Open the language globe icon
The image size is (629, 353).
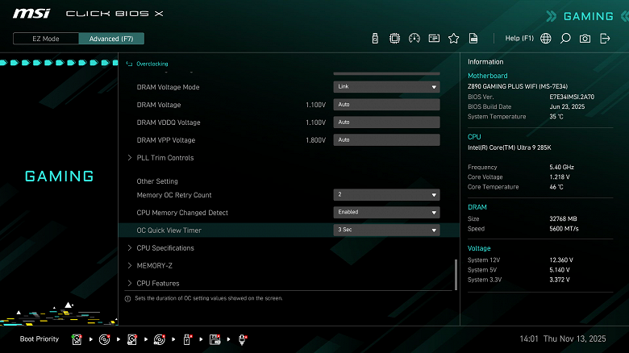click(546, 39)
